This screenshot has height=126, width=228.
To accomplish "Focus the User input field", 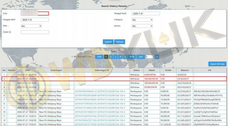I will pyautogui.click(x=35, y=13).
